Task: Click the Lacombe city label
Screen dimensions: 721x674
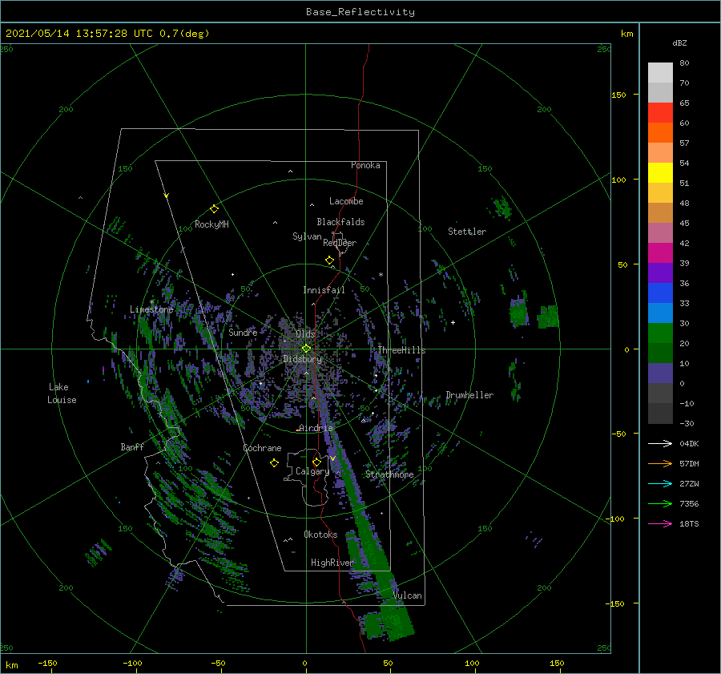Action: (346, 201)
